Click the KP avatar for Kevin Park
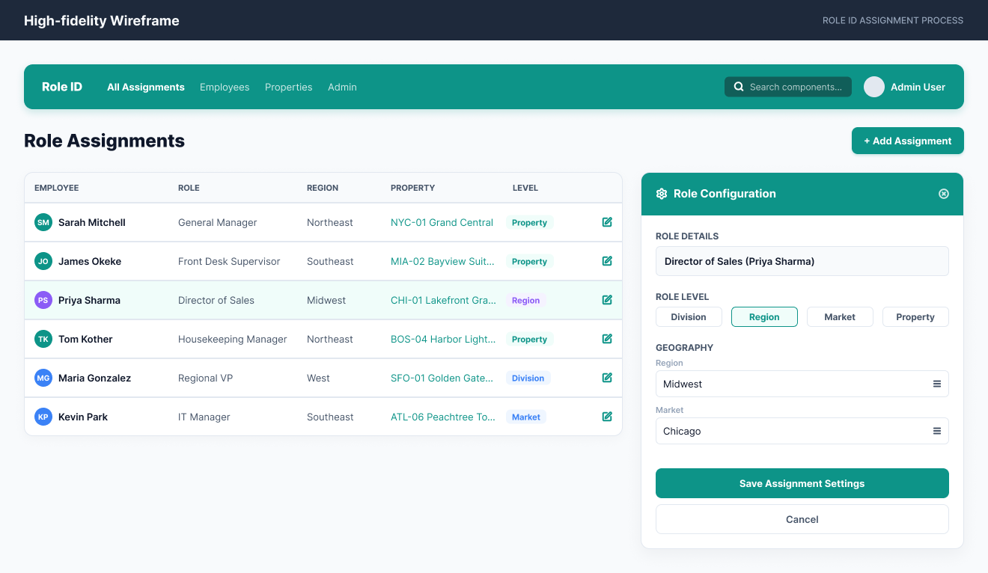Screen dimensions: 988x573 pos(43,417)
